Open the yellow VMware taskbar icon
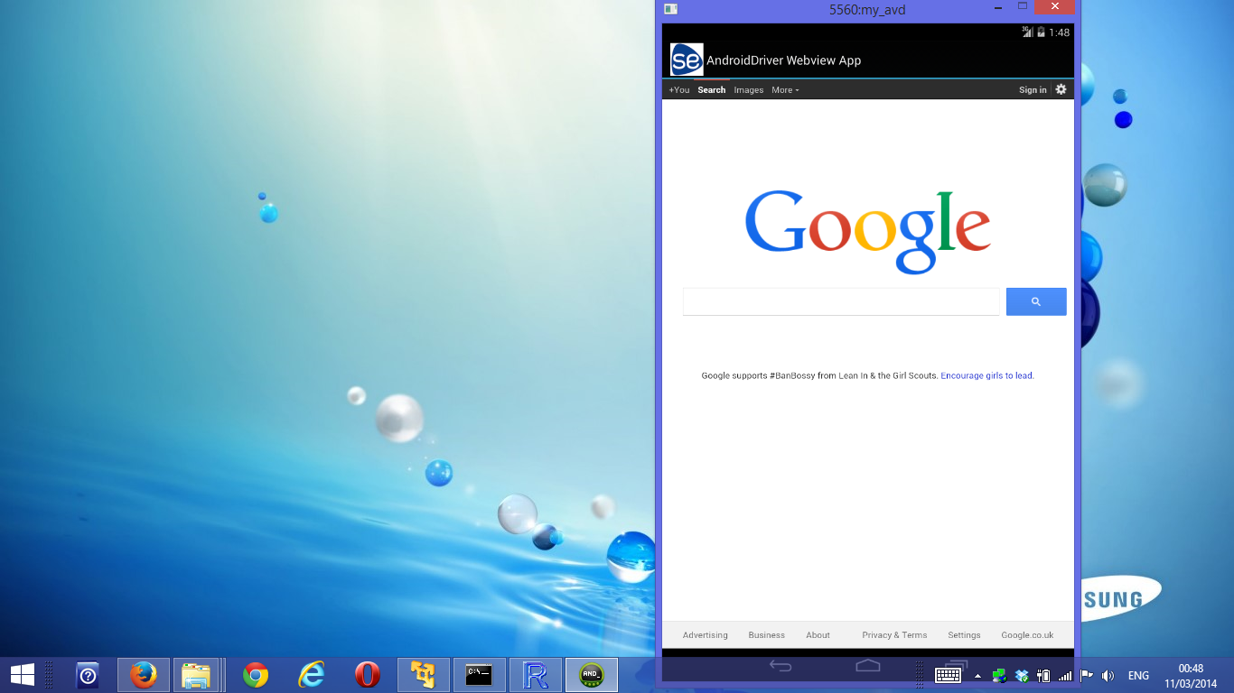This screenshot has width=1234, height=693. coord(423,675)
